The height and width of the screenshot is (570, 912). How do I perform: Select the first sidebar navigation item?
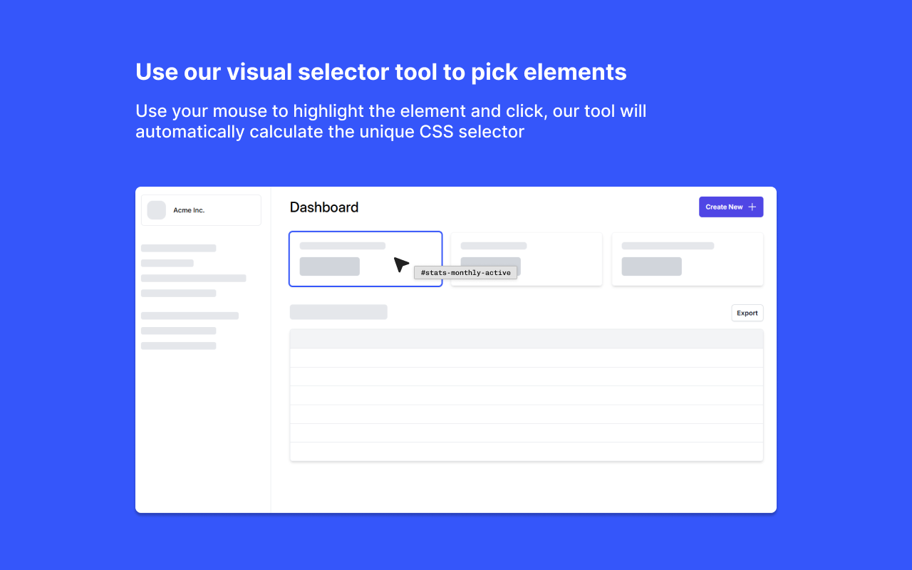pos(179,248)
